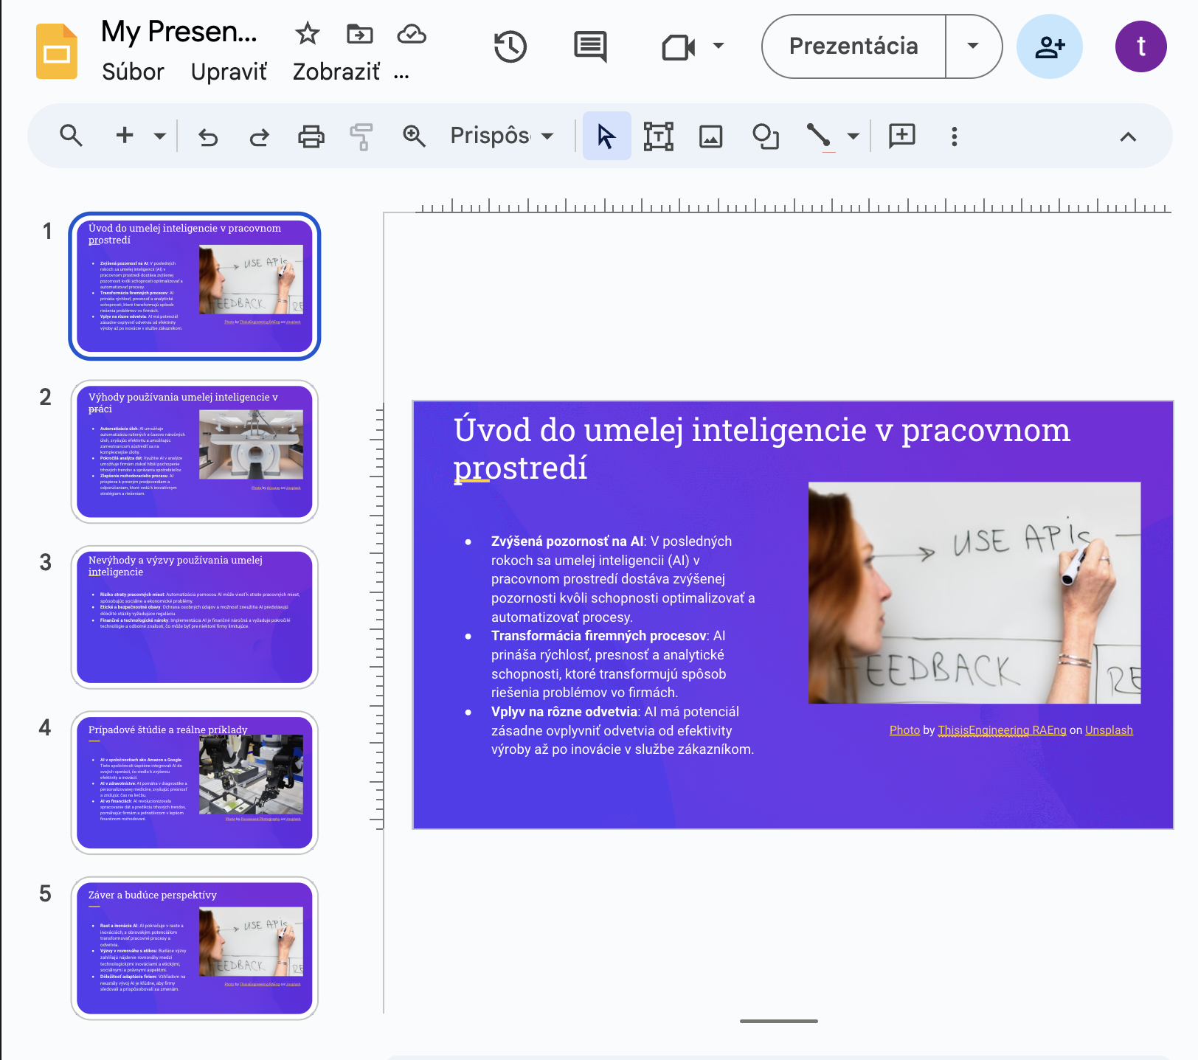Select slide 3 thumbnail Nevýhody a výzvy
Screen dimensions: 1198x1060
(195, 617)
